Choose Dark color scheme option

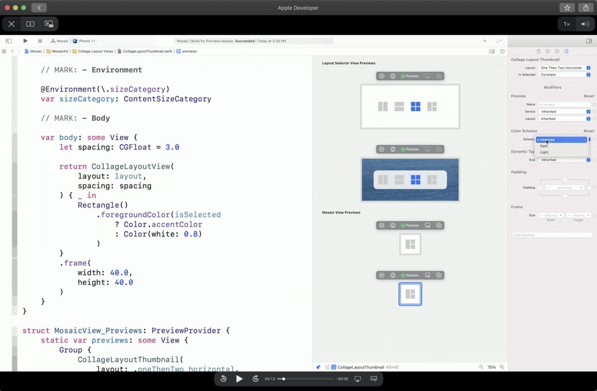pos(561,146)
